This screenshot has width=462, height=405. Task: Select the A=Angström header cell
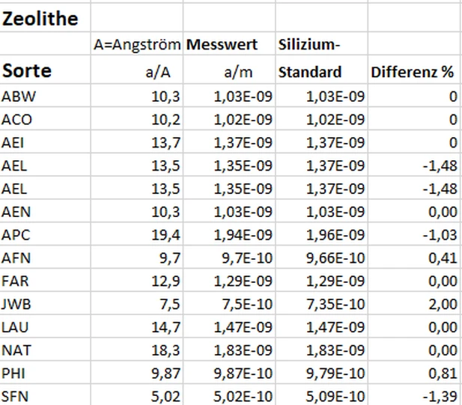[x=138, y=45]
